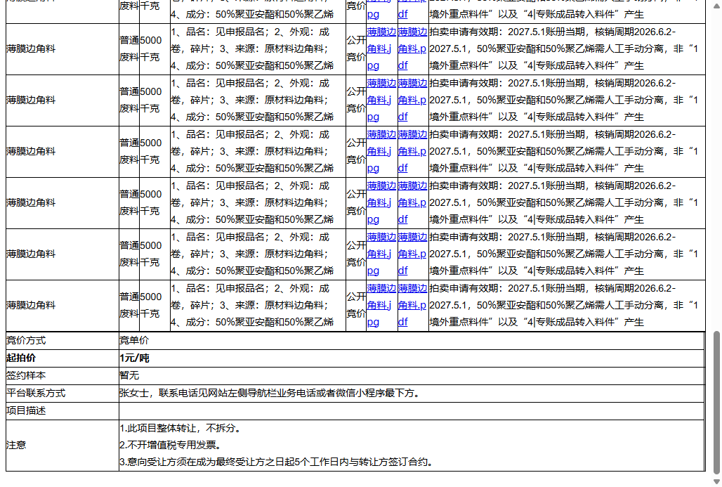This screenshot has height=487, width=722.
Task: Open 薄膜边角料.pdf link in the first fully visible row
Action: 412,48
